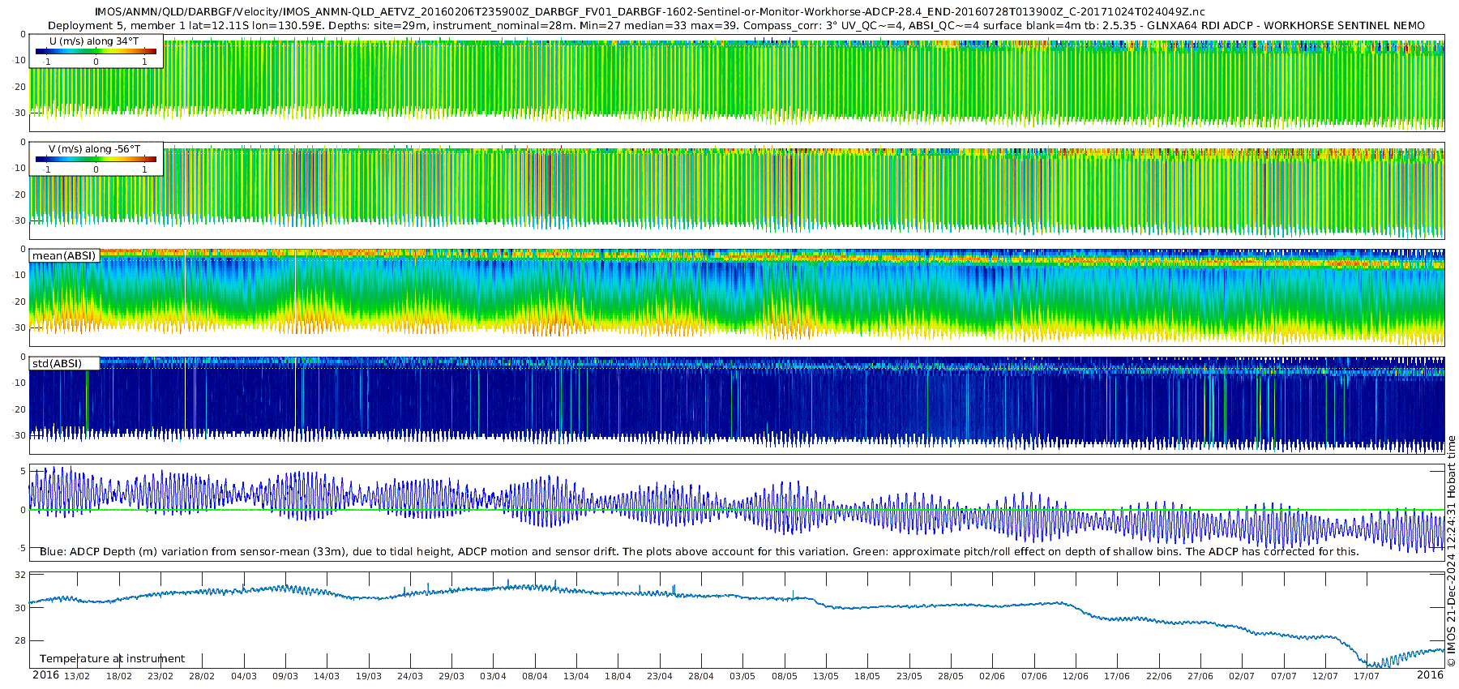Click the 'Temperature at instrument' label
Viewport: 1459px width, 689px height.
[112, 658]
